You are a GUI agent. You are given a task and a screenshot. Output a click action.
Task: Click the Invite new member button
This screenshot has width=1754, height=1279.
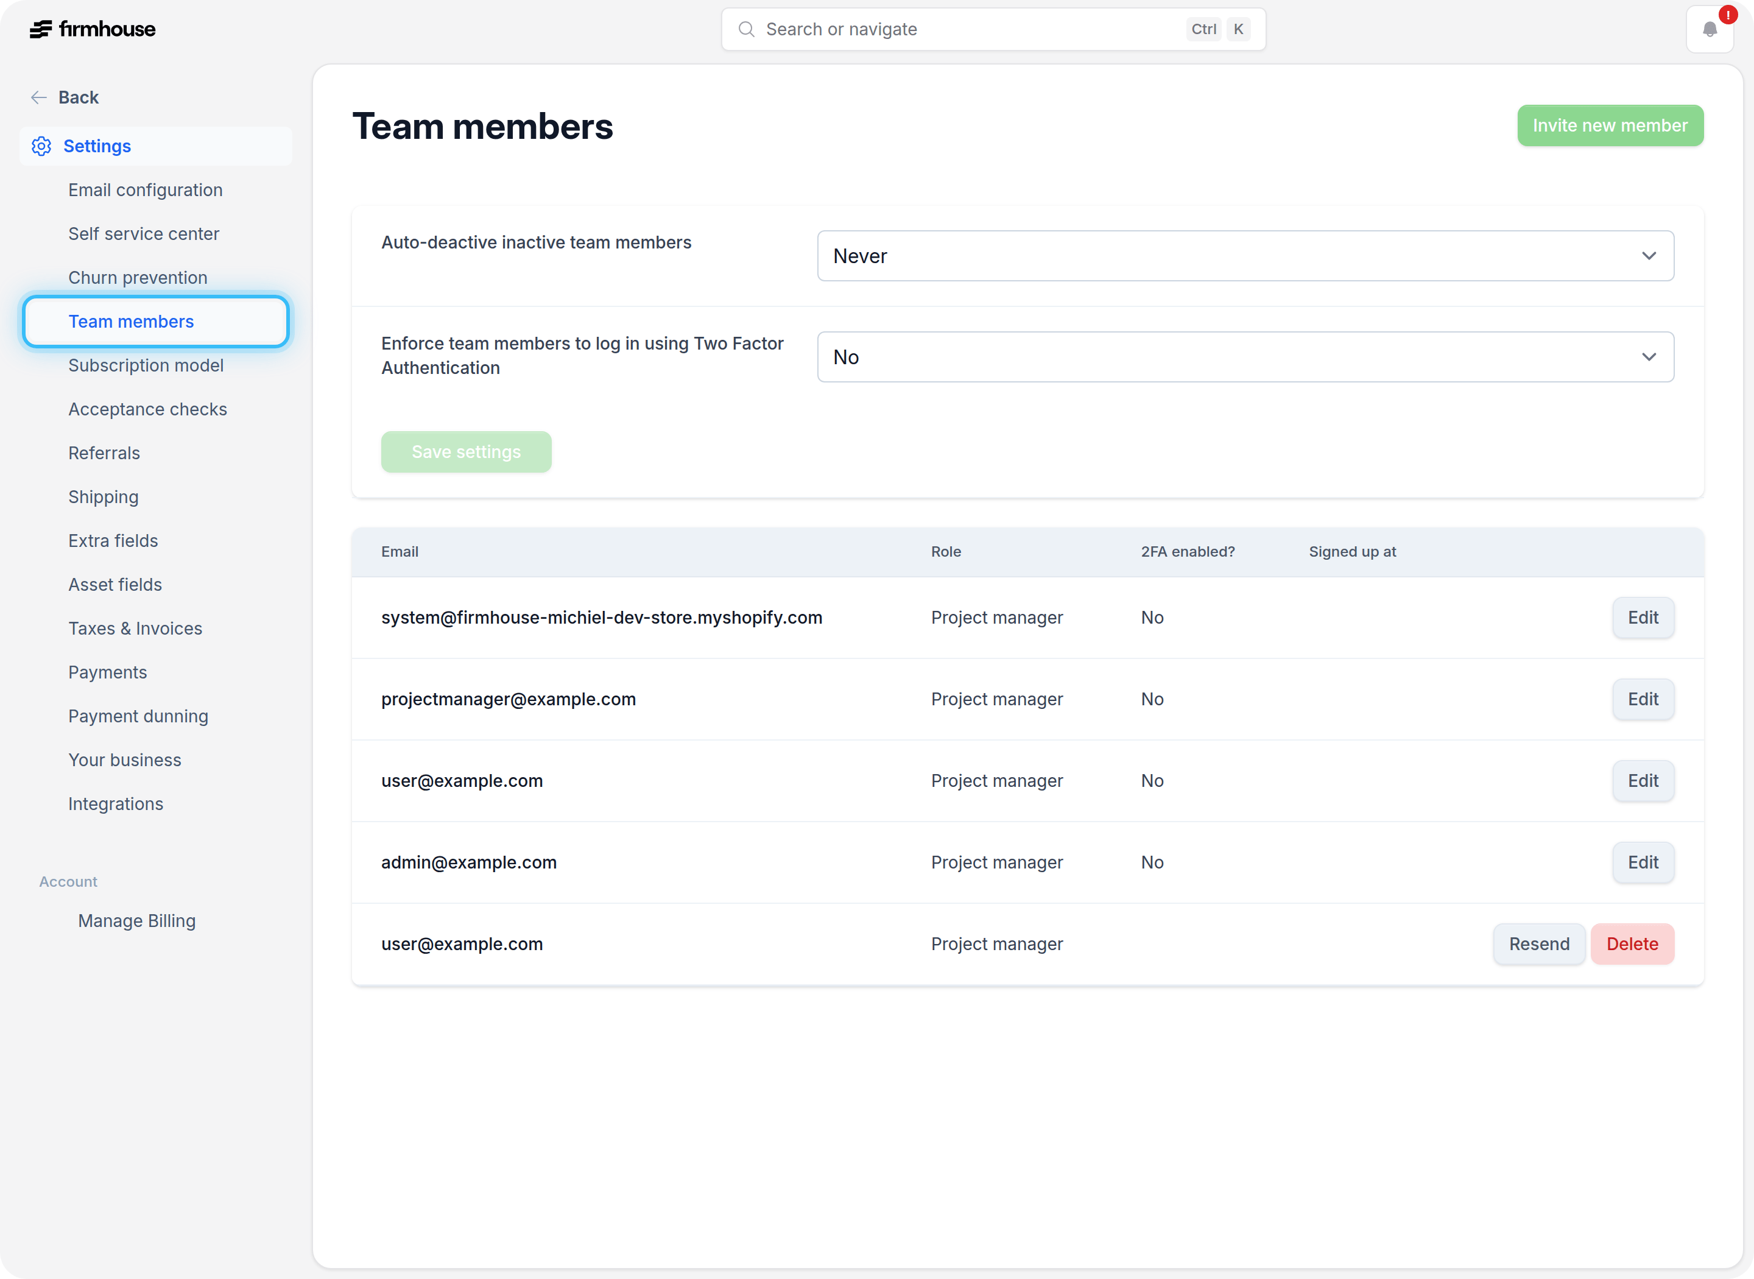1610,125
